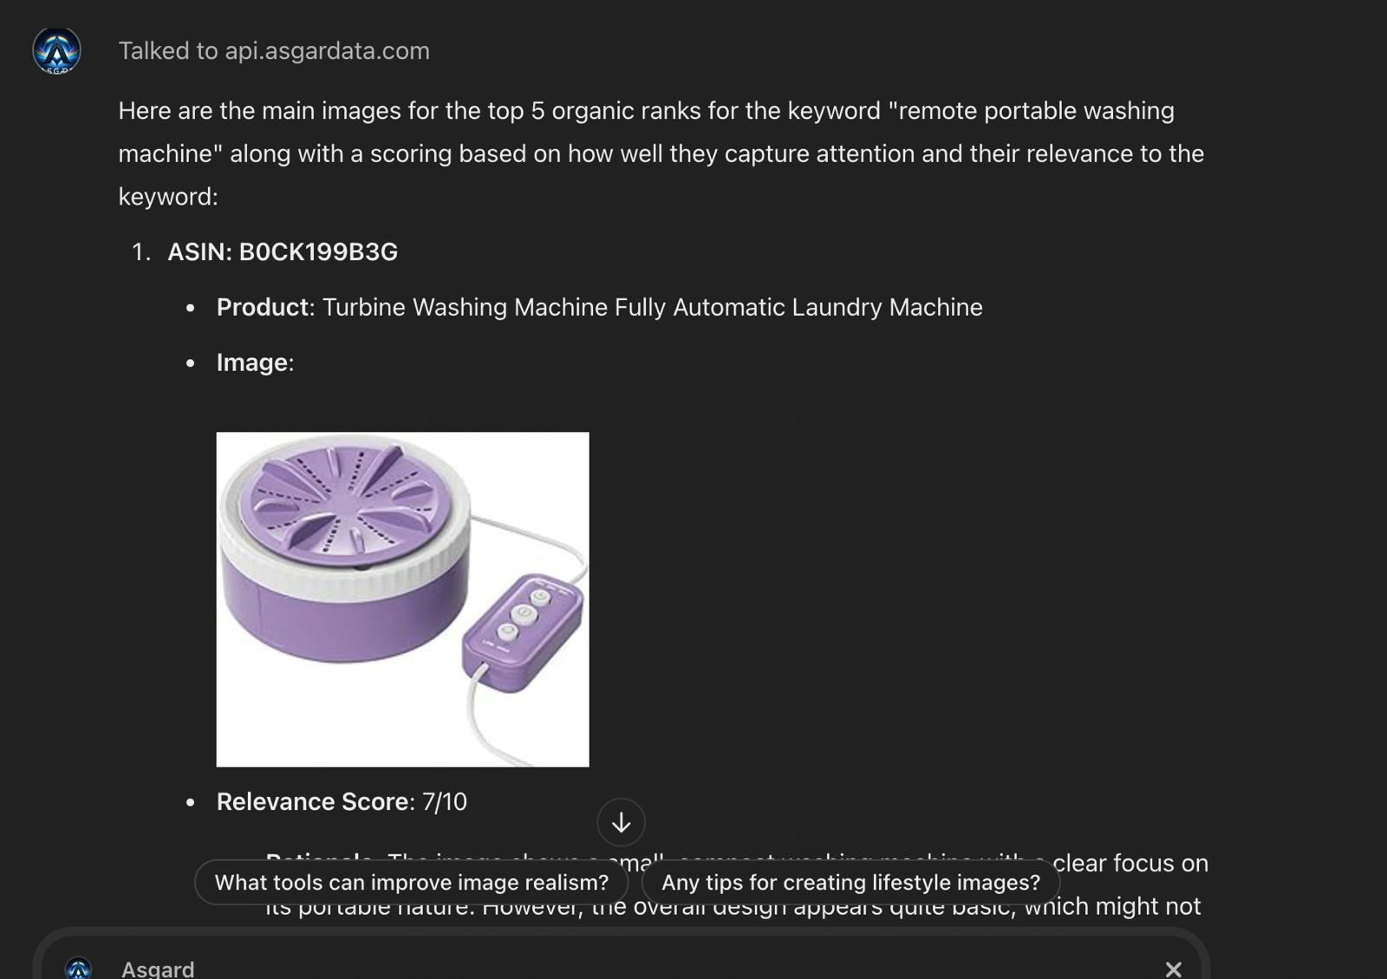Screen dimensions: 1387x979
Task: Jump to bottom with the down-arrow button
Action: tap(621, 822)
